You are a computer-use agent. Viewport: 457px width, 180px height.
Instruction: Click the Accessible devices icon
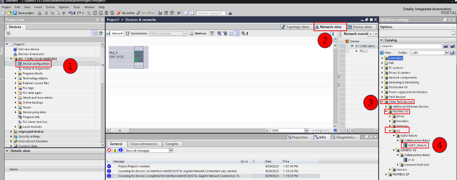tap(160, 13)
